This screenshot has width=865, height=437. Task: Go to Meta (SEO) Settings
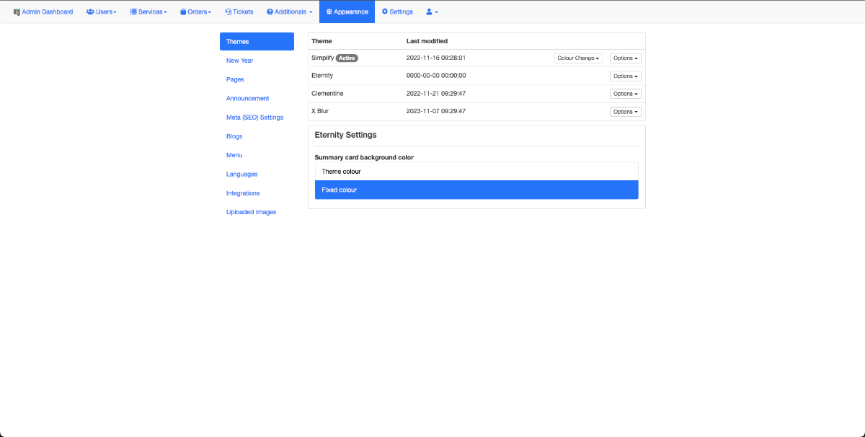click(x=254, y=118)
